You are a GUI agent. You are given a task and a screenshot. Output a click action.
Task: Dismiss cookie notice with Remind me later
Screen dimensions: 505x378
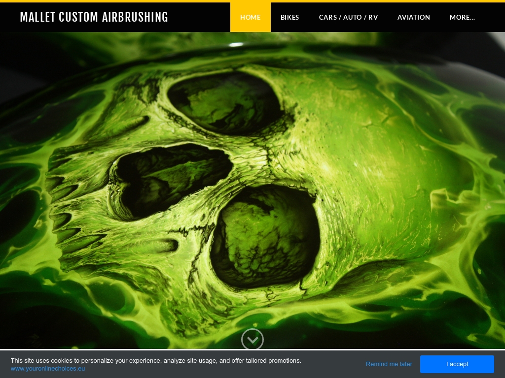pyautogui.click(x=389, y=364)
